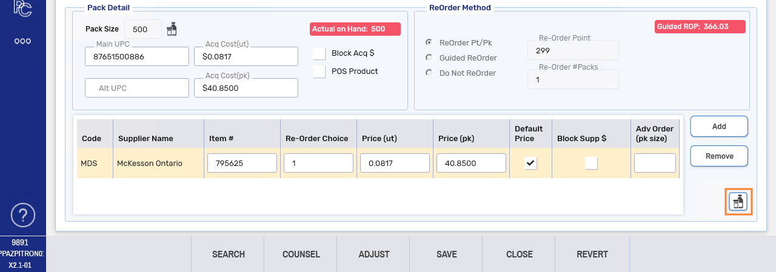This screenshot has height=272, width=776.
Task: Select the ReOrder Pt/Pk radio button
Action: click(x=429, y=43)
